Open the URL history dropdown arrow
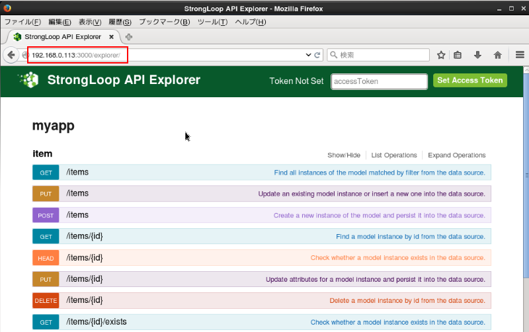The image size is (529, 332). click(308, 55)
